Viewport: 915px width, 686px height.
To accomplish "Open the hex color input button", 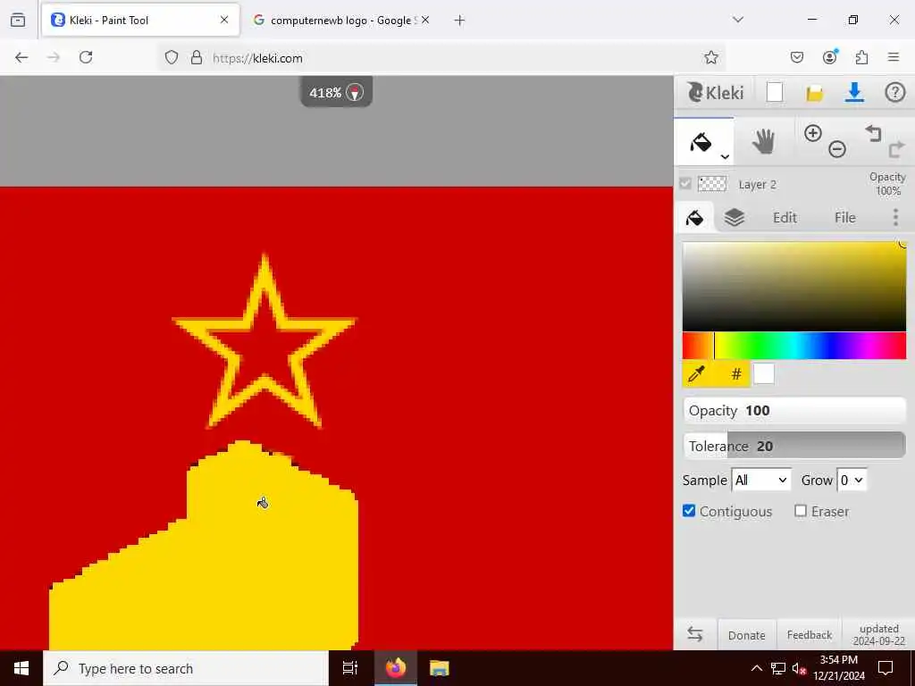I will click(x=736, y=374).
